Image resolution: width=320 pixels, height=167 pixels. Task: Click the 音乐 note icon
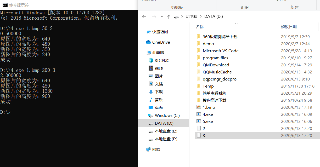click(x=151, y=100)
